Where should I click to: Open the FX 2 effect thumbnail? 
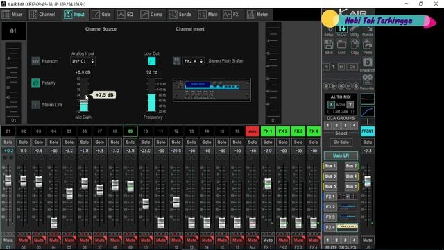pyautogui.click(x=347, y=207)
